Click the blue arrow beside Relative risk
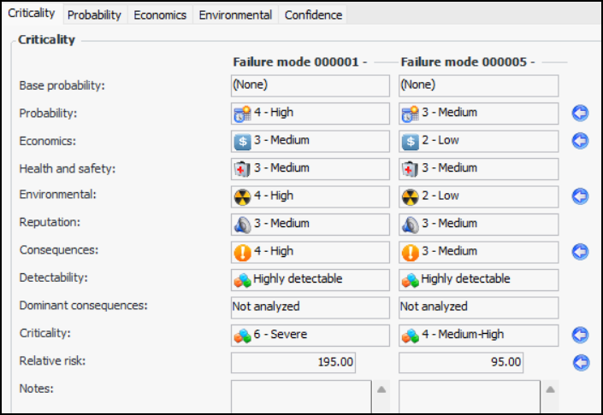Viewport: 603px width, 415px height. point(581,362)
